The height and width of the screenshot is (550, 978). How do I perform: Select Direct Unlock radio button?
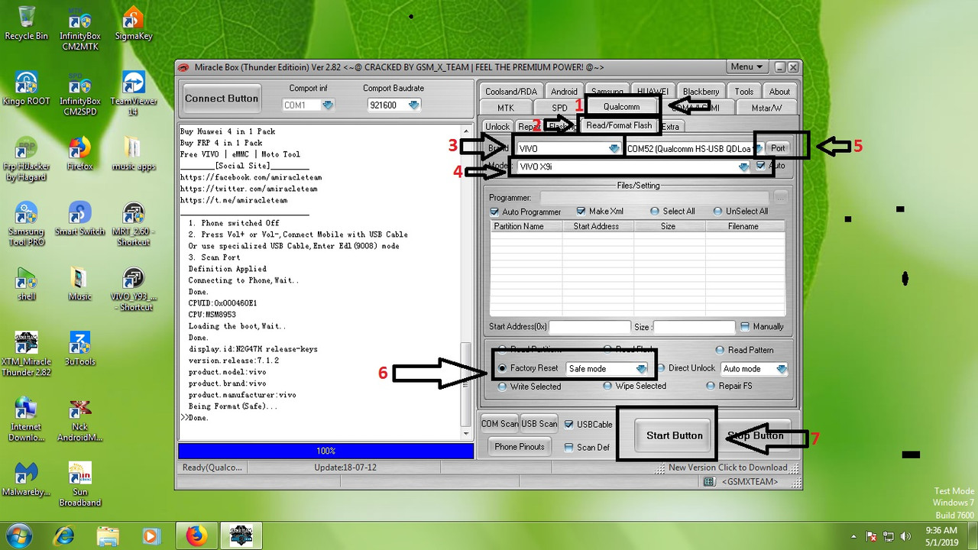coord(661,368)
